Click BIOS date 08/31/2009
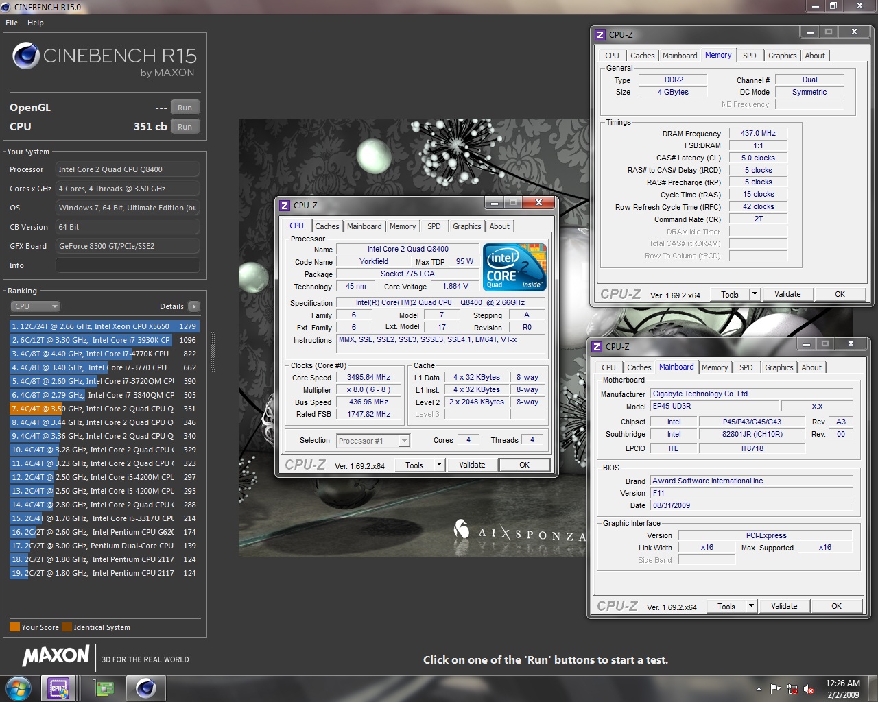Image resolution: width=878 pixels, height=702 pixels. pos(751,505)
